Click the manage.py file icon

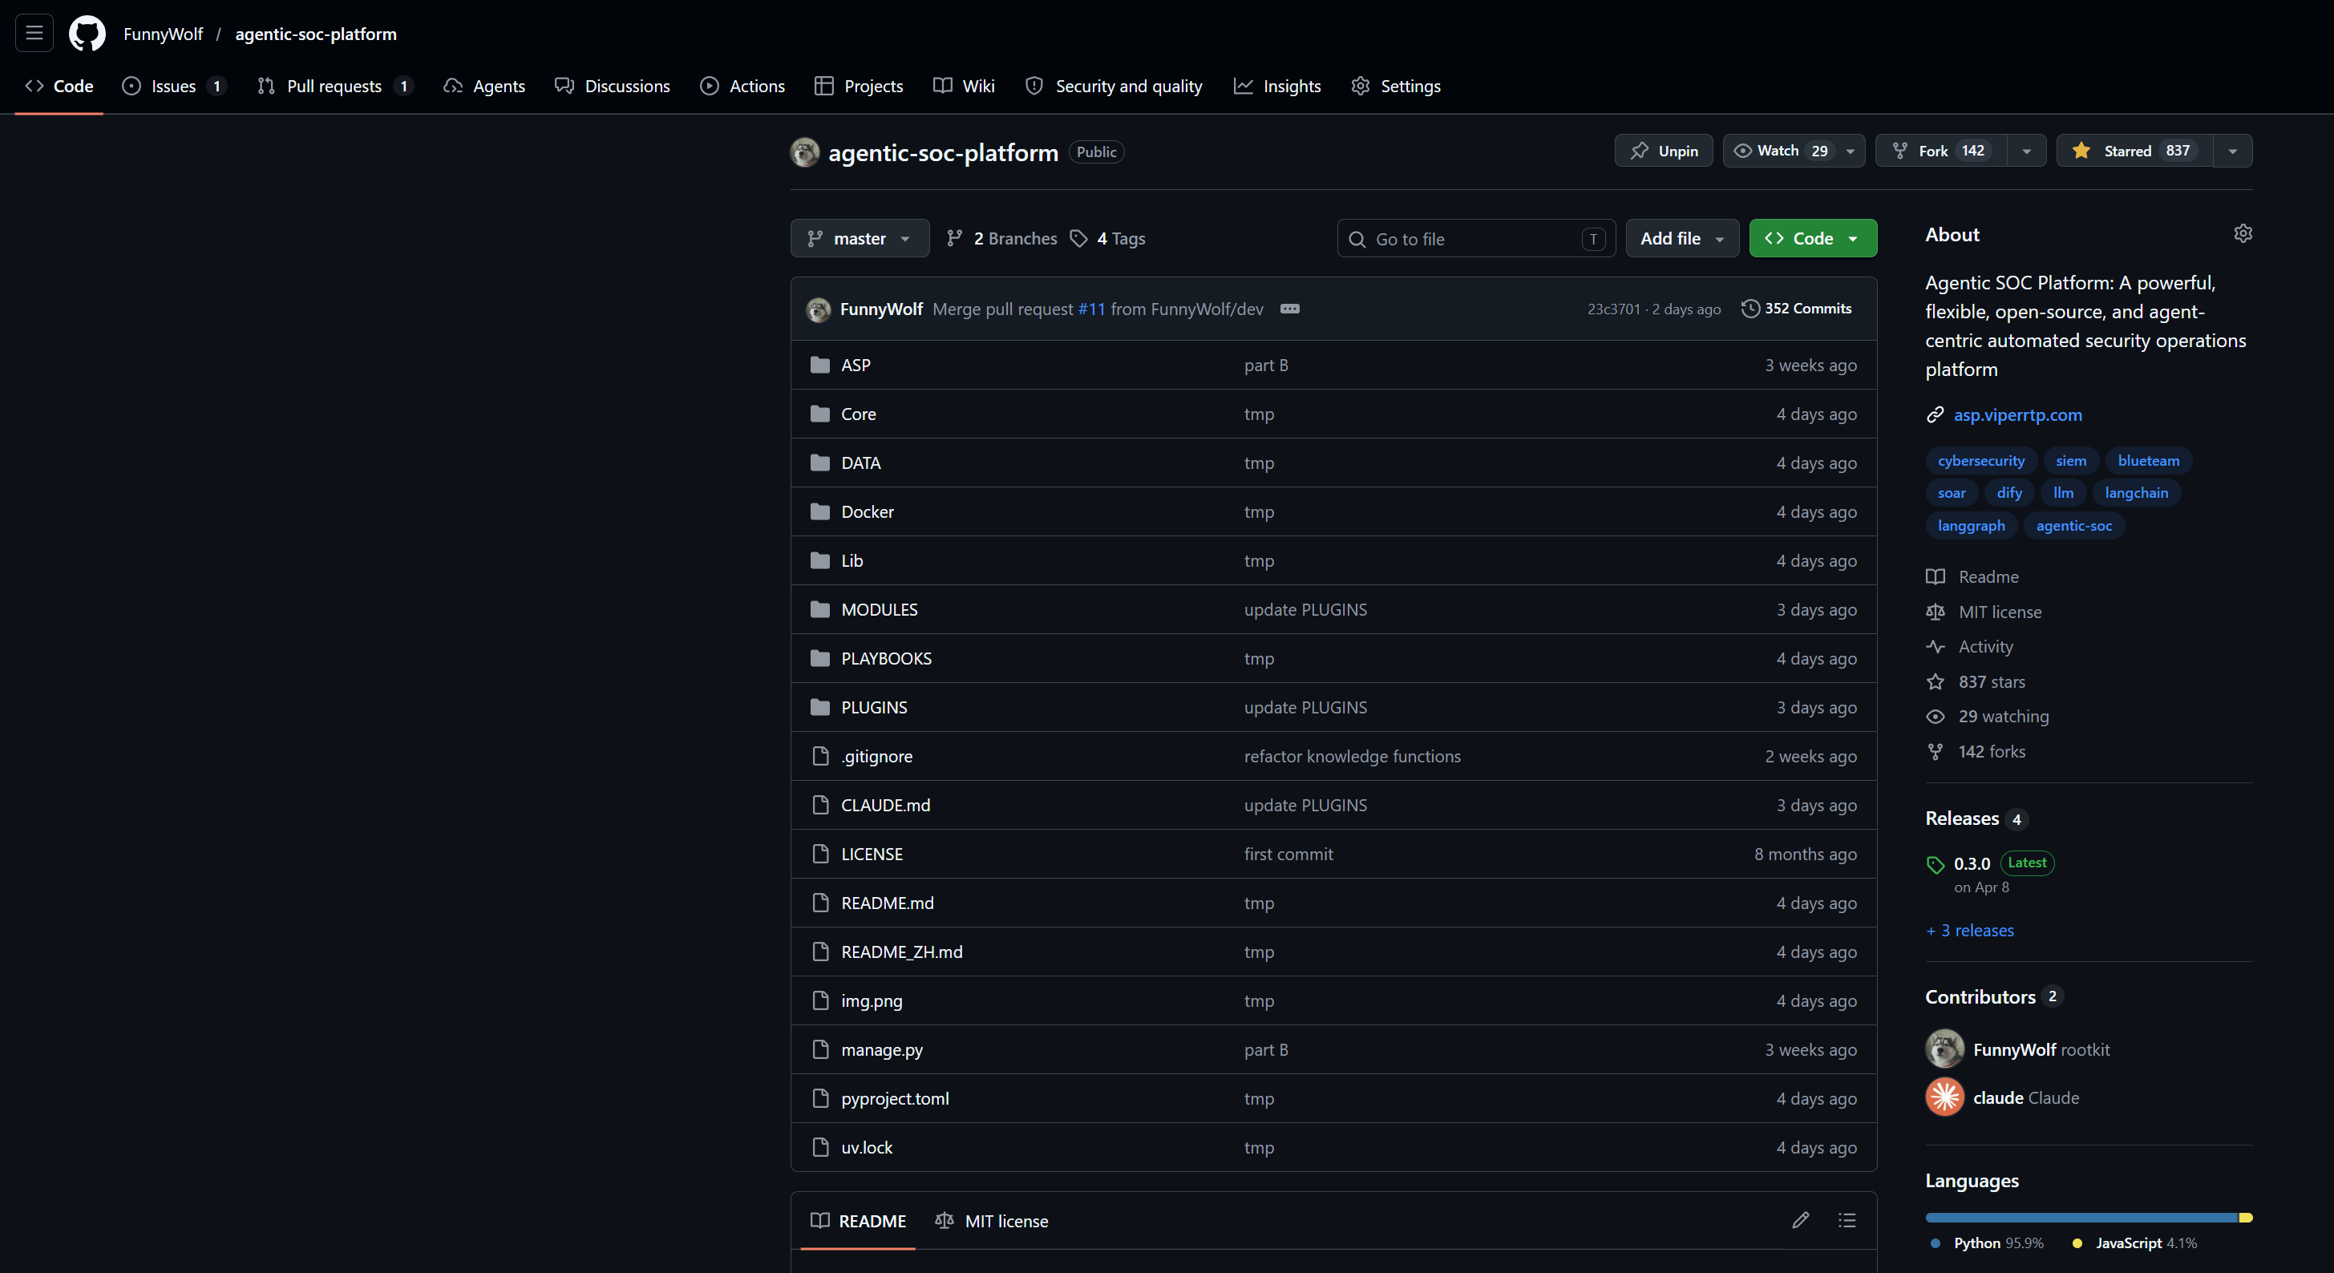coord(820,1049)
